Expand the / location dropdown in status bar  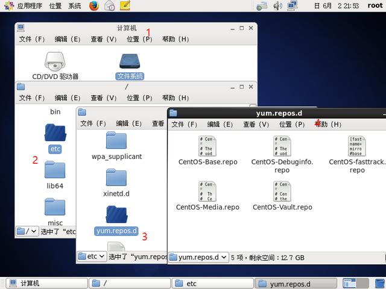click(x=27, y=231)
